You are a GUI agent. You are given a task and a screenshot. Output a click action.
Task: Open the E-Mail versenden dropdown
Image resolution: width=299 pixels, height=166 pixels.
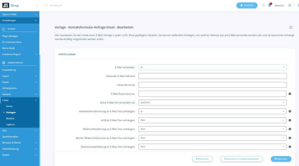point(212,67)
